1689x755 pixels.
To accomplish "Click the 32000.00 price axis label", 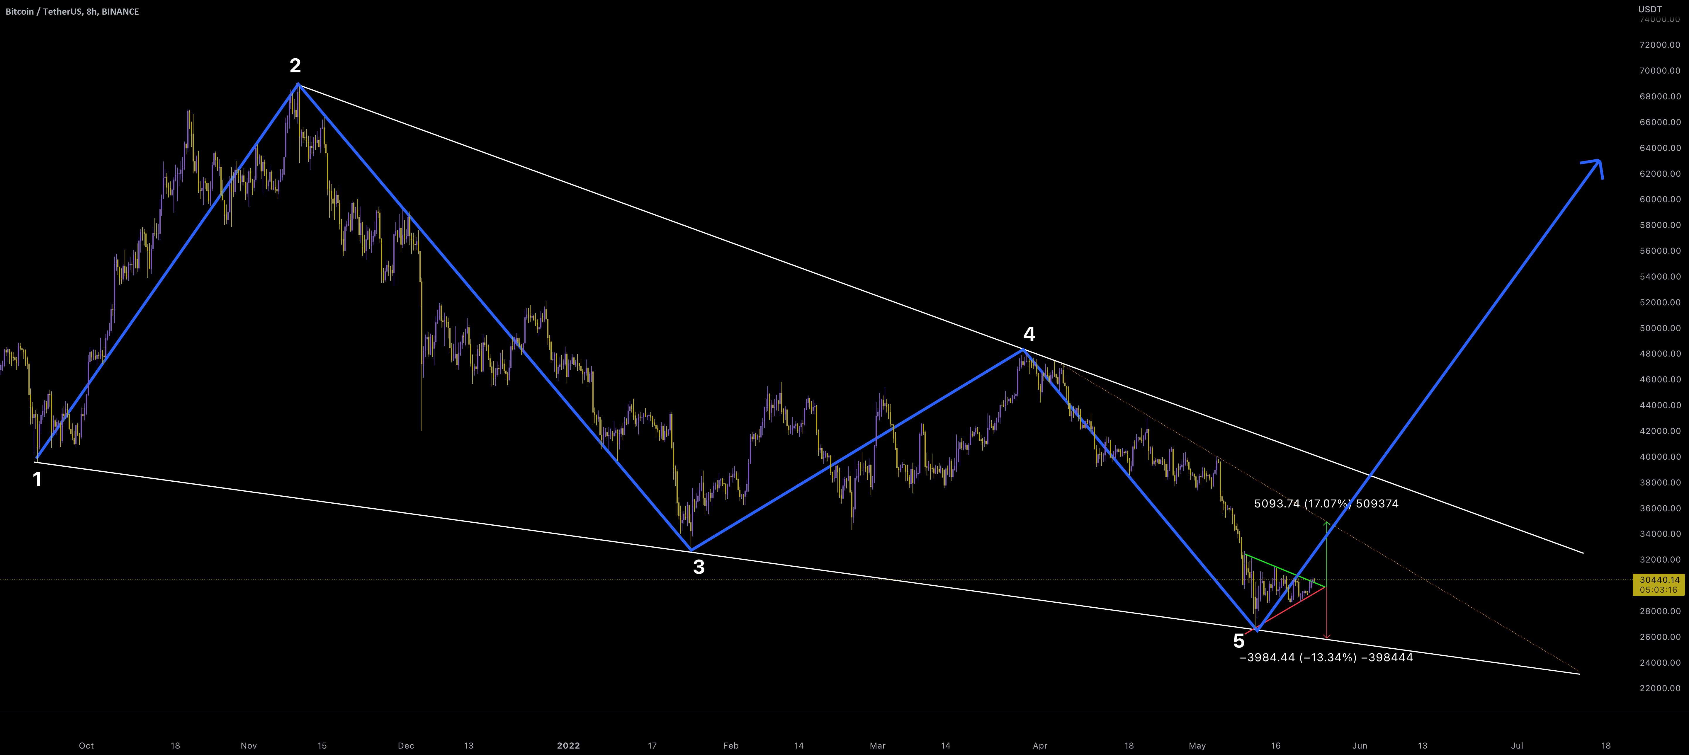I will coord(1660,560).
